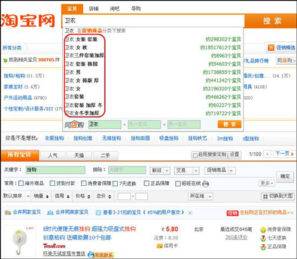Click the 同店购 logo icon
The width and height of the screenshot is (297, 259).
coord(74,125)
